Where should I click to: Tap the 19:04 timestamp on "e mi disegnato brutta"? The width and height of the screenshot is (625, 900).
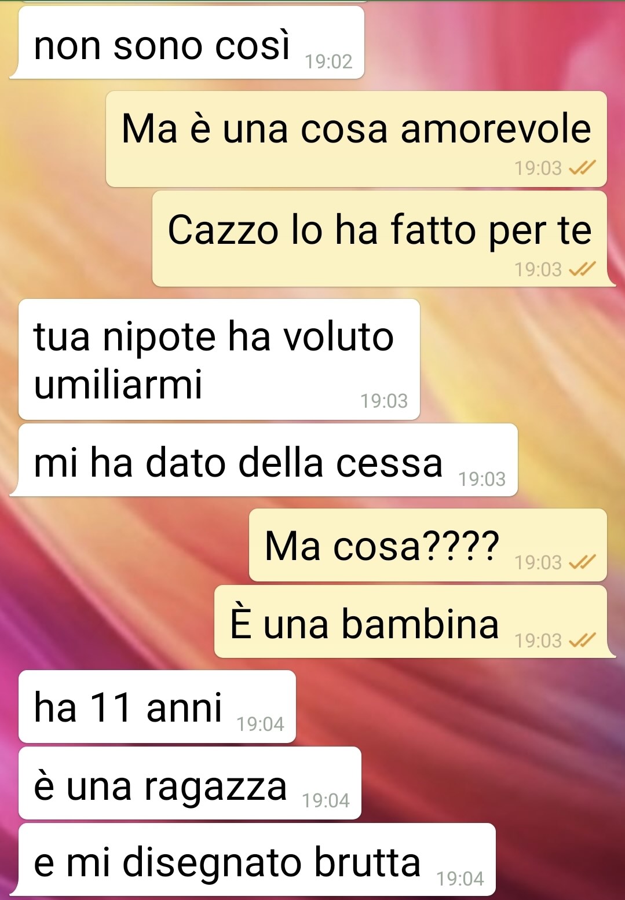460,879
